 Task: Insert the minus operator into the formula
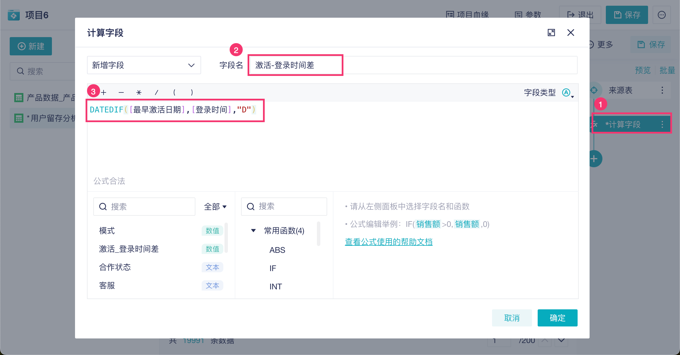click(121, 92)
